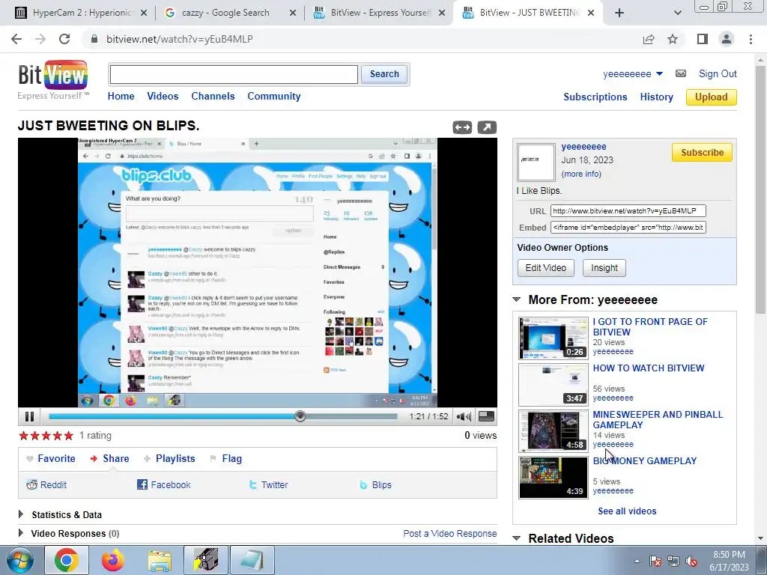Screen dimensions: 767x575
Task: Select the Embed code field
Action: pyautogui.click(x=628, y=228)
